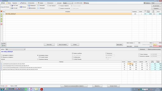Click the Расчет Активный button
Screen dimensions: 162x91
pos(63,44)
